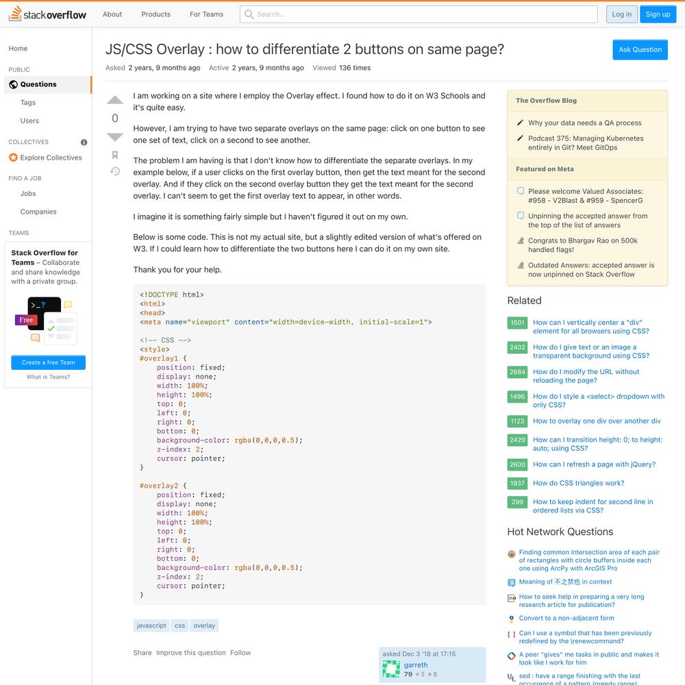Click the 2684 score badge
The width and height of the screenshot is (685, 685).
(517, 372)
